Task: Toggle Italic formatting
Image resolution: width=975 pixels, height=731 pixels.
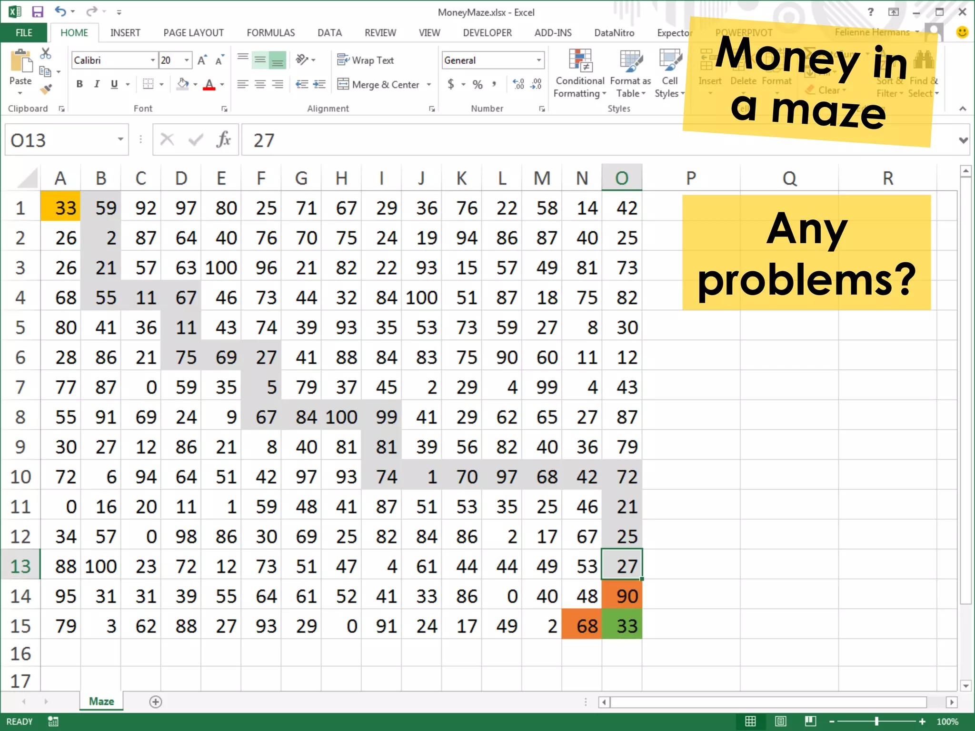Action: (x=97, y=85)
